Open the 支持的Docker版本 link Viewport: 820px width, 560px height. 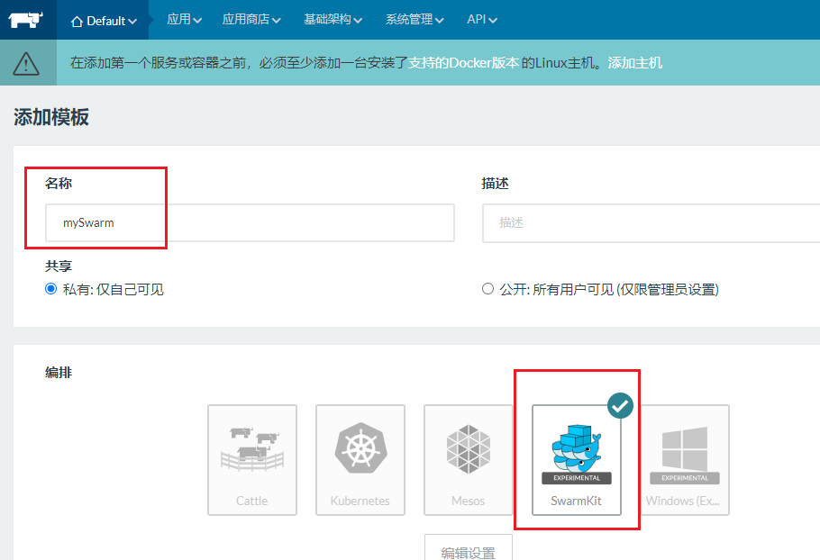point(463,63)
